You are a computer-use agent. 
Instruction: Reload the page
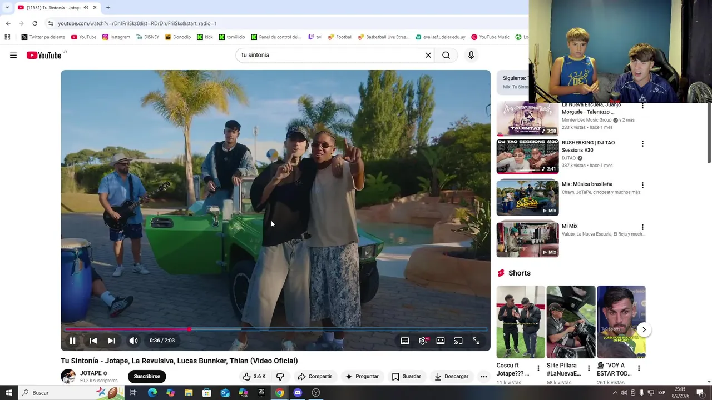point(34,23)
